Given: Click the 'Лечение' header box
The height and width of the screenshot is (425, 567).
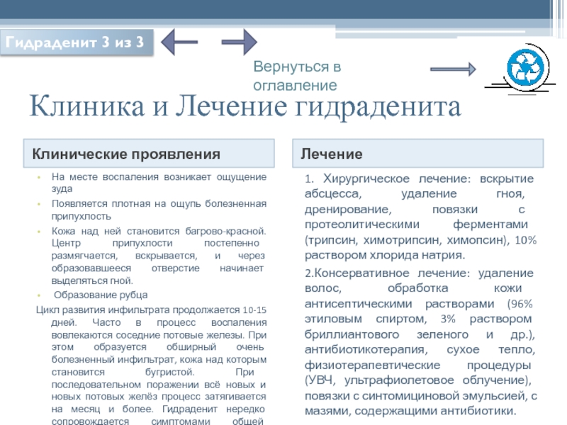Looking at the screenshot, I should coord(417,154).
